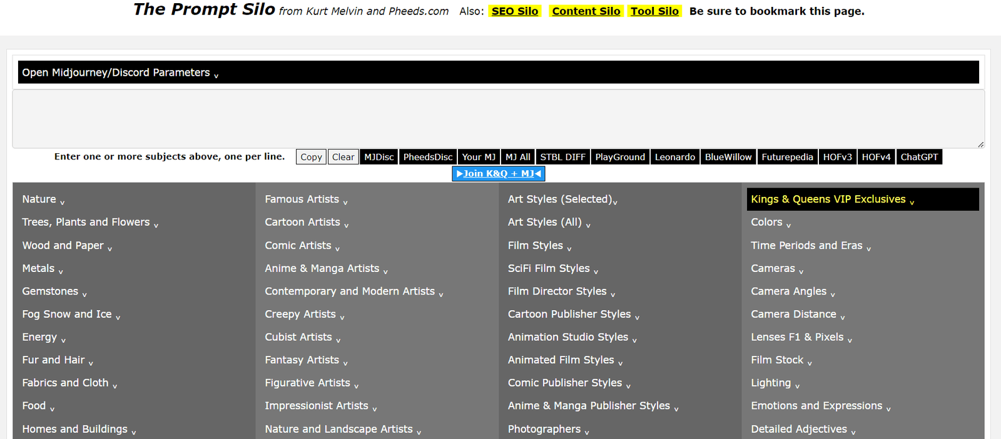Open the ChatGPT button

point(919,157)
